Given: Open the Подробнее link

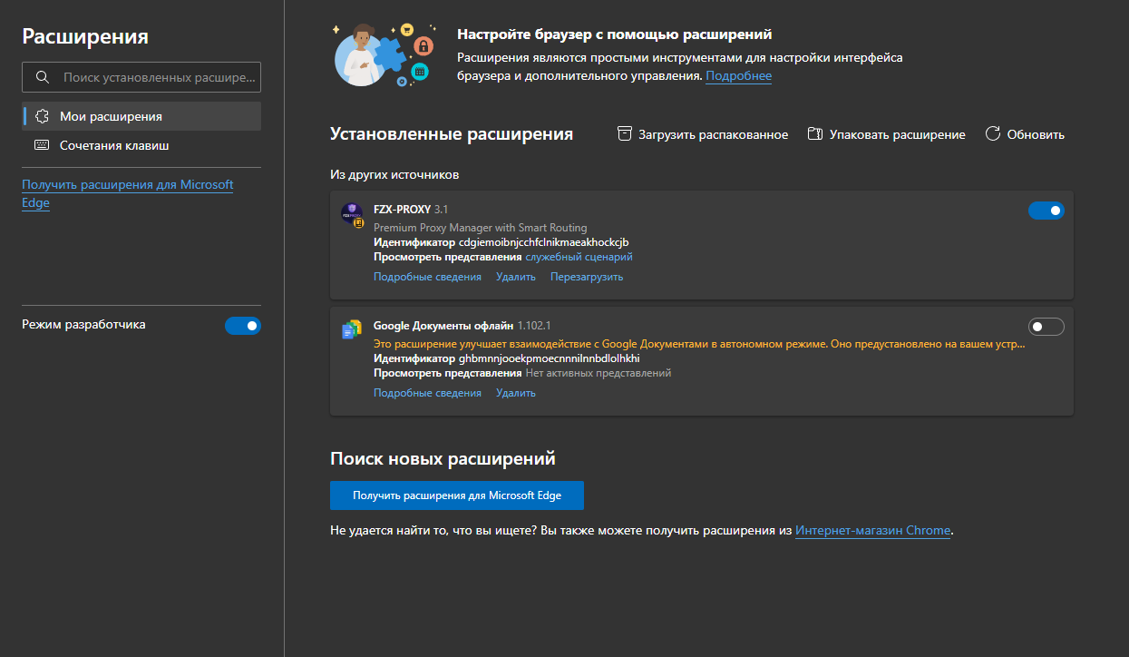Looking at the screenshot, I should [739, 76].
